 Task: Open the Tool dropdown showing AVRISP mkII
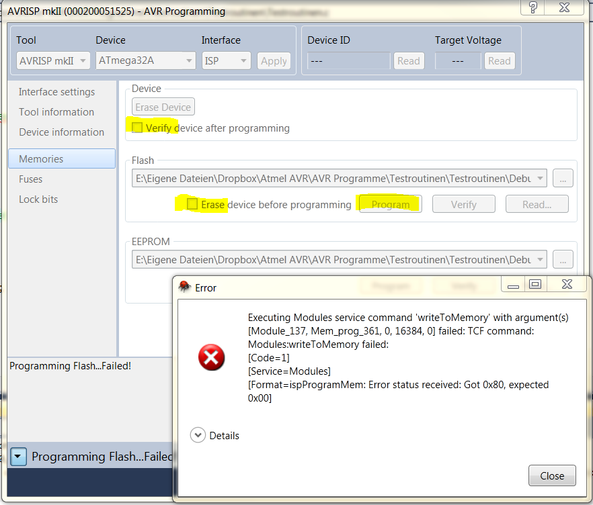pos(53,61)
